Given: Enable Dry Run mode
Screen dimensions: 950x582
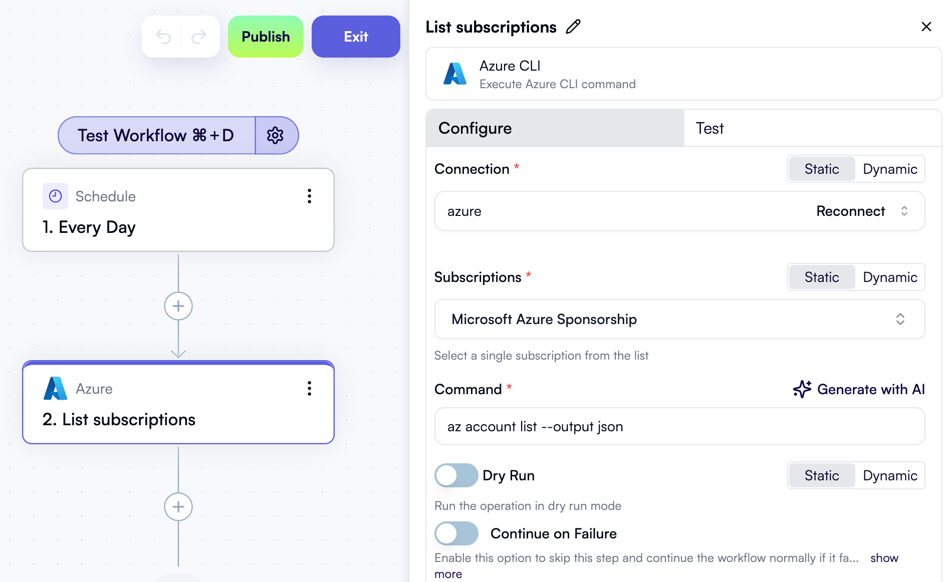Looking at the screenshot, I should 456,475.
